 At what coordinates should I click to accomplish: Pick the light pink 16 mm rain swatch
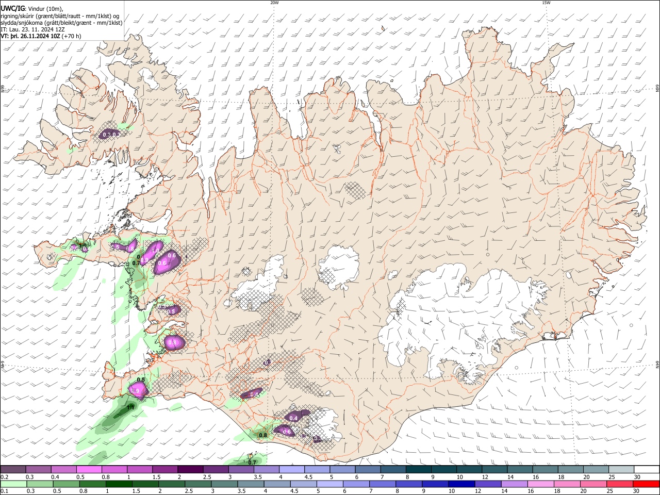[x=541, y=484]
